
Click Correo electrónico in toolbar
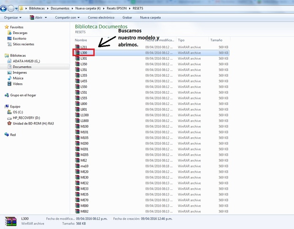[x=101, y=18]
